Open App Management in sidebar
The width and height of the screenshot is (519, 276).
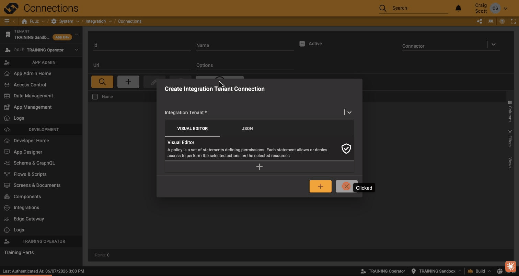(x=33, y=107)
